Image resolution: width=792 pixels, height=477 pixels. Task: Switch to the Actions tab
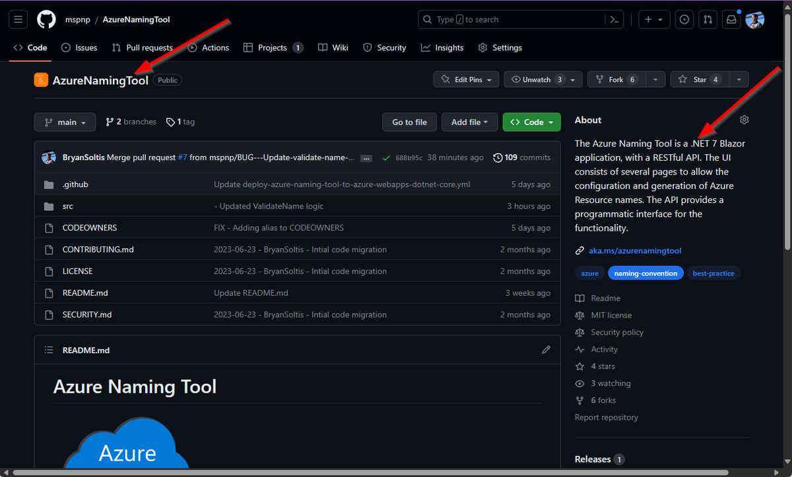pyautogui.click(x=209, y=47)
